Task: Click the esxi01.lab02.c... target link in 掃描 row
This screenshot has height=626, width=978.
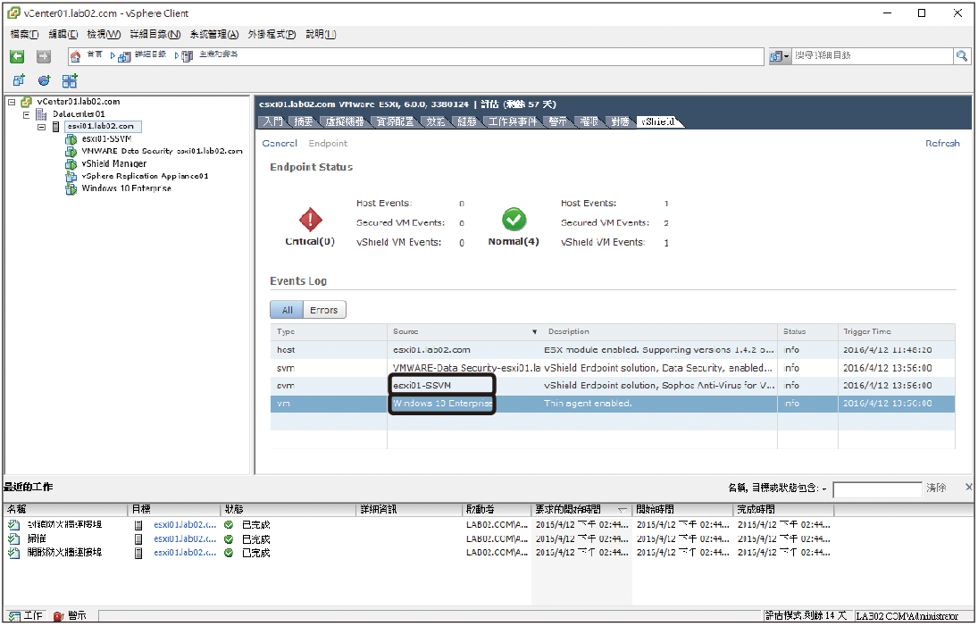Action: pyautogui.click(x=185, y=538)
